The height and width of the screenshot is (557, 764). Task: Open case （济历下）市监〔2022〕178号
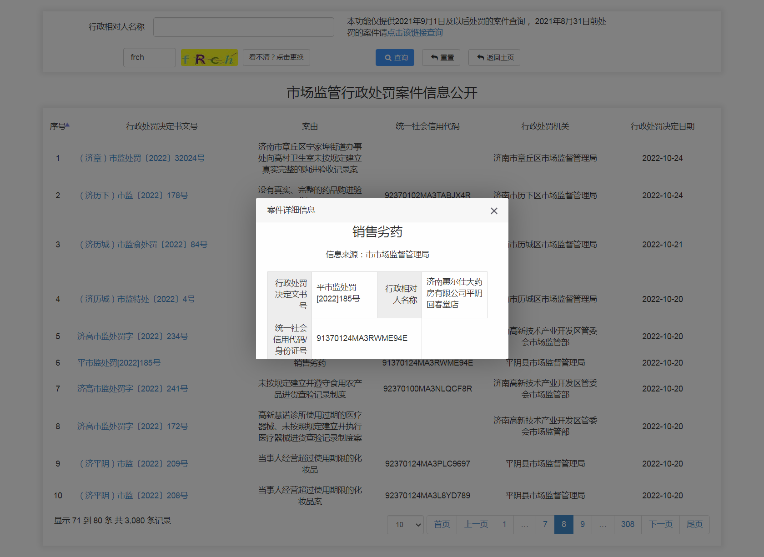(132, 196)
